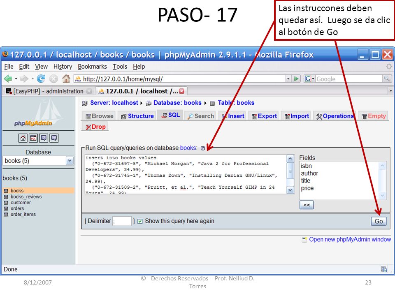Select the SQL tab
This screenshot has height=296, width=395.
(x=170, y=115)
